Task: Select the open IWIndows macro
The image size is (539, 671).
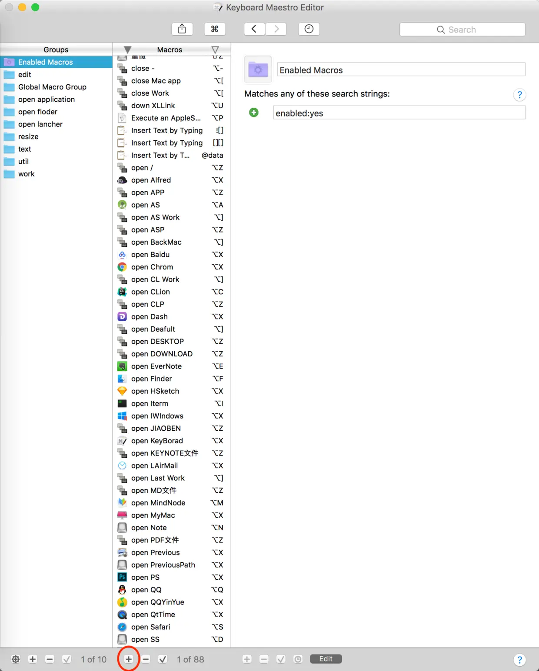Action: [172, 416]
